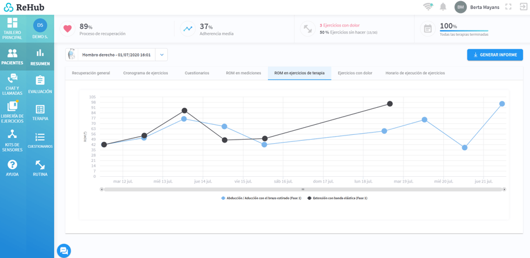Screen dimensions: 530x258
Task: Click the Hombro derecho therapy field
Action: point(116,54)
